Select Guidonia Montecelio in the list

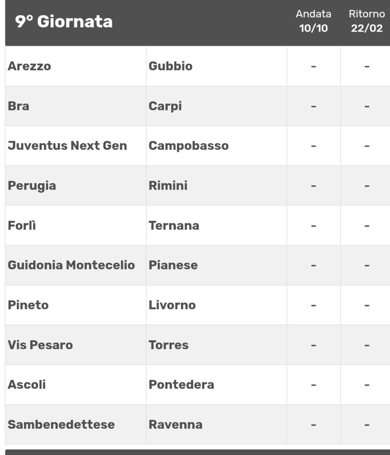click(x=71, y=265)
